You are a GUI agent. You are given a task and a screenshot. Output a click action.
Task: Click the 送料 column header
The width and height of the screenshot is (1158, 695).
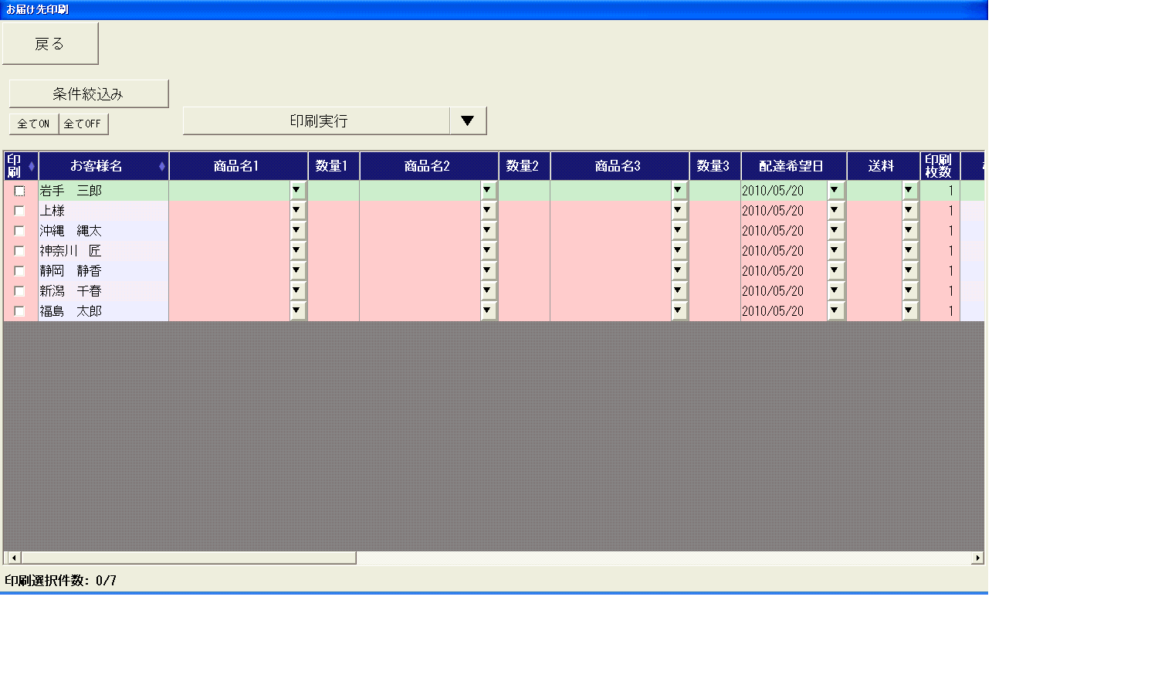click(x=883, y=166)
